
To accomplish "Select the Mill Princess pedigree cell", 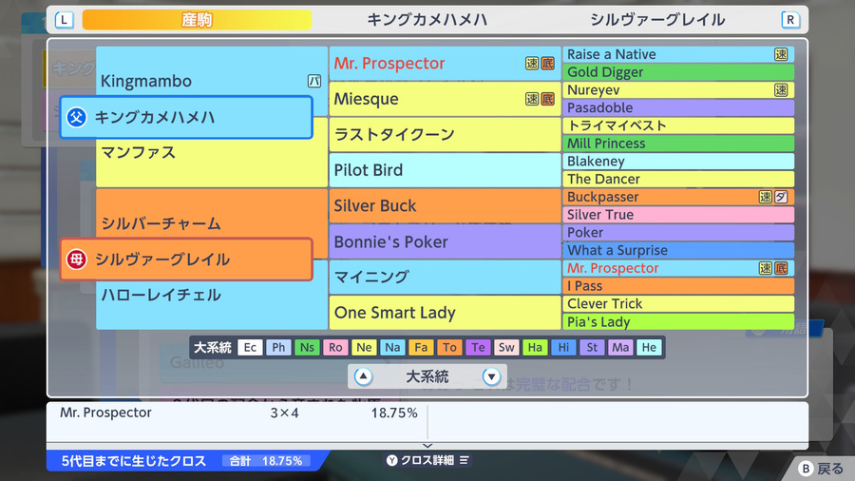I will click(x=678, y=144).
